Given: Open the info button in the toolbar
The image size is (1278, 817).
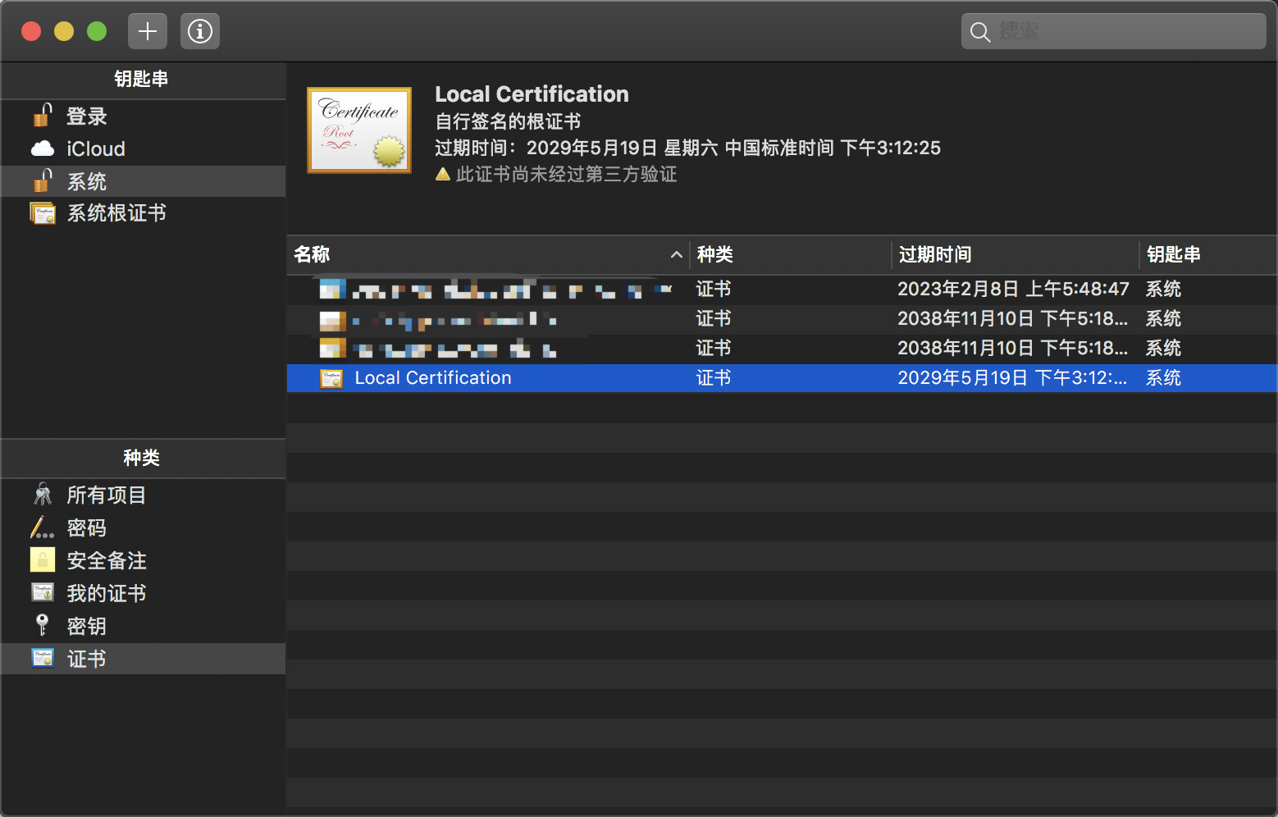Looking at the screenshot, I should pyautogui.click(x=200, y=31).
